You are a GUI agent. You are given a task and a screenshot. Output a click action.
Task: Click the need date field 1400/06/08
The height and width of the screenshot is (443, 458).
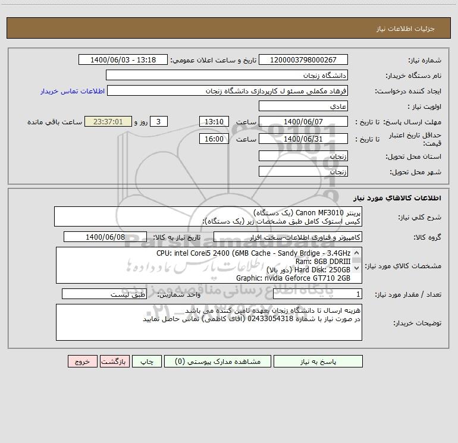tap(105, 237)
